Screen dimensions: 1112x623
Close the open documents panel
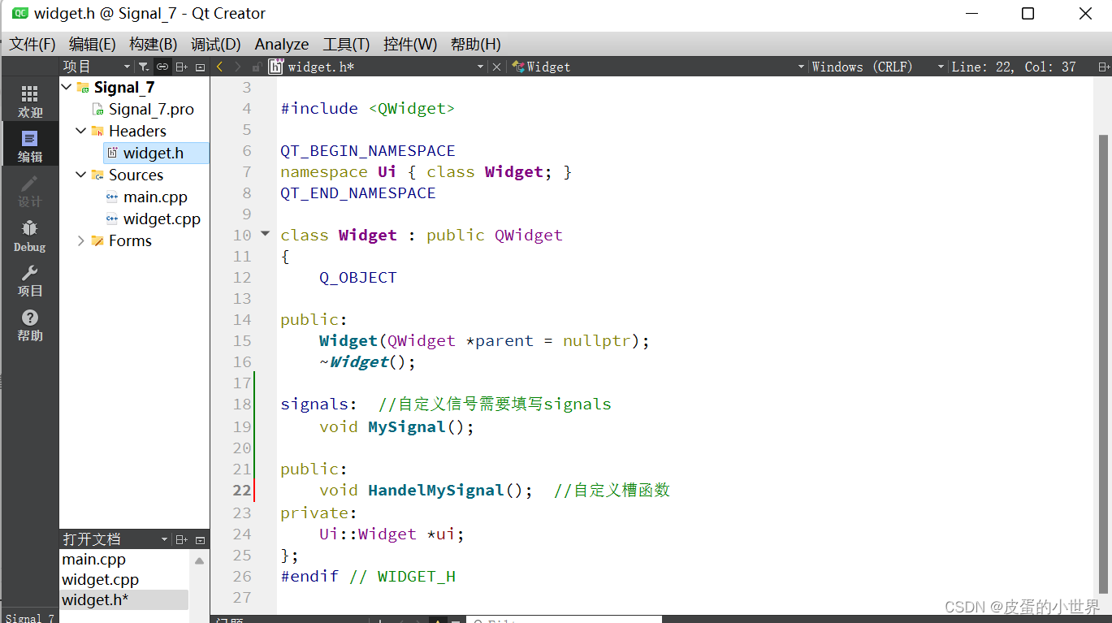tap(201, 539)
